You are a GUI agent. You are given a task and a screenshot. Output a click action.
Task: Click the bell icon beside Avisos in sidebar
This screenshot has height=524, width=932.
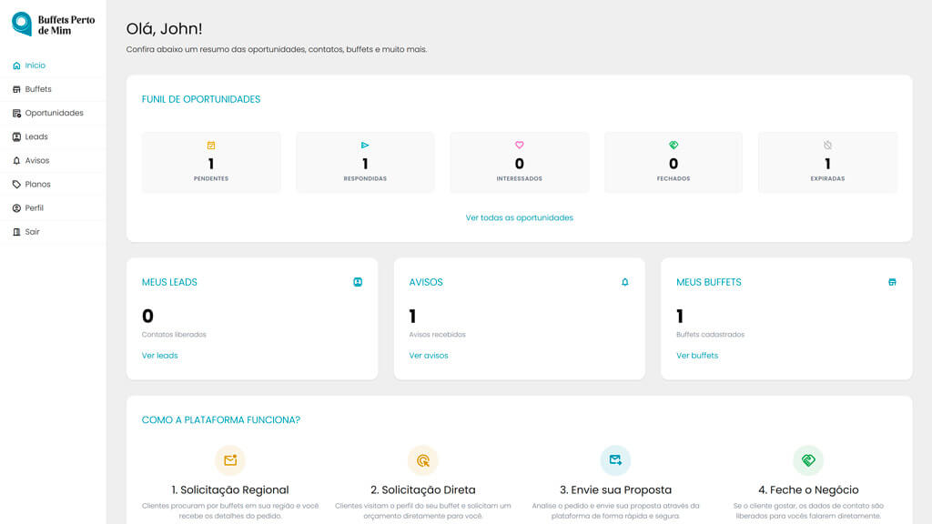(x=16, y=160)
